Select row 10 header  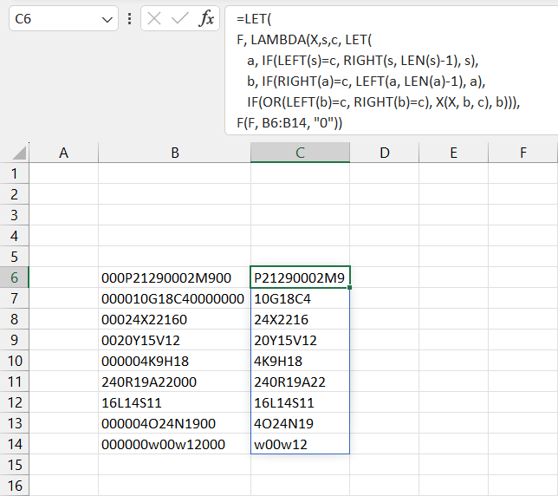(14, 361)
